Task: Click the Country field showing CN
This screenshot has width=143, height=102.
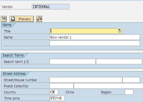Action: (54, 92)
